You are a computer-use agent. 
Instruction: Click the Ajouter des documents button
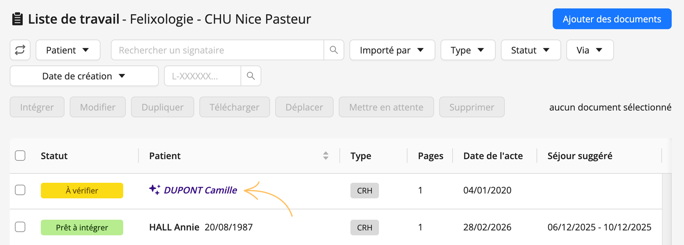[x=612, y=19]
